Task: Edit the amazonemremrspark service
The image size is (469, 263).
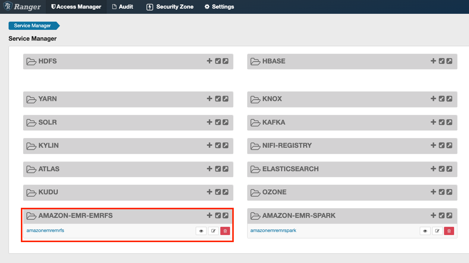Action: [437, 231]
